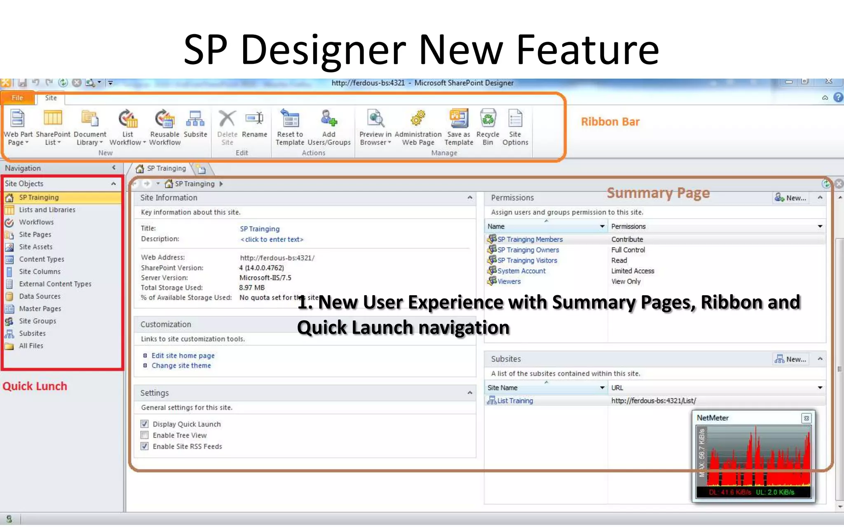Start a new List Workflow
This screenshot has height=527, width=844.
[127, 127]
